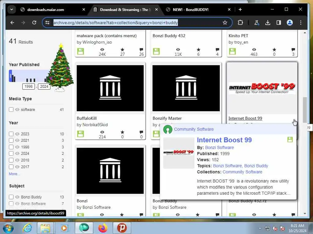This screenshot has width=313, height=234.
Task: Toggle eye icon next to software
Action: click(17, 109)
